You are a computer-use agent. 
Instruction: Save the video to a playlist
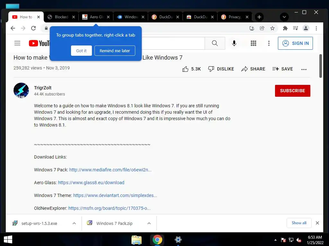(x=282, y=69)
